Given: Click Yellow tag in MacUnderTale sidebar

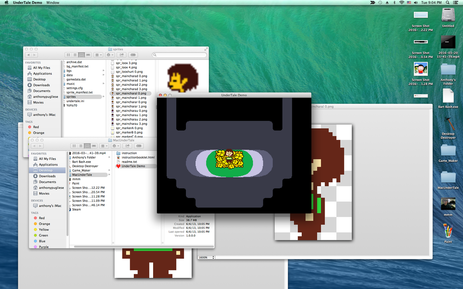Looking at the screenshot, I should coord(44,229).
